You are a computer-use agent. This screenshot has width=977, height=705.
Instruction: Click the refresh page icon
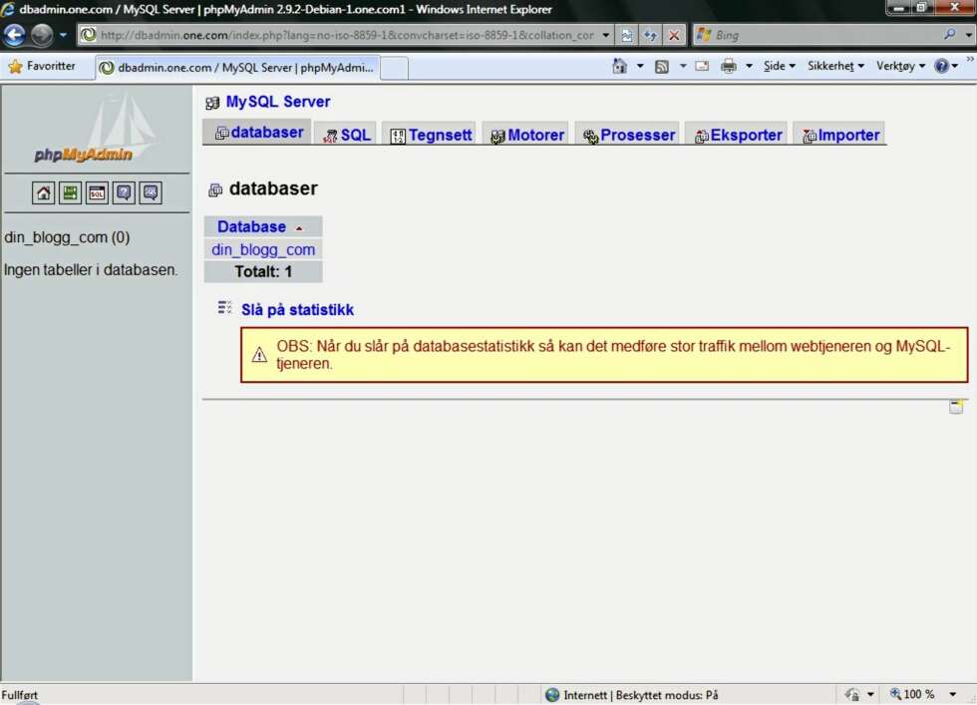(x=650, y=35)
